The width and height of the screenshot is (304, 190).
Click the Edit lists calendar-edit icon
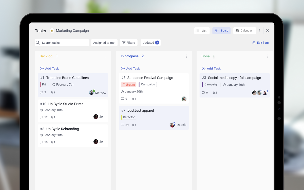click(x=253, y=42)
